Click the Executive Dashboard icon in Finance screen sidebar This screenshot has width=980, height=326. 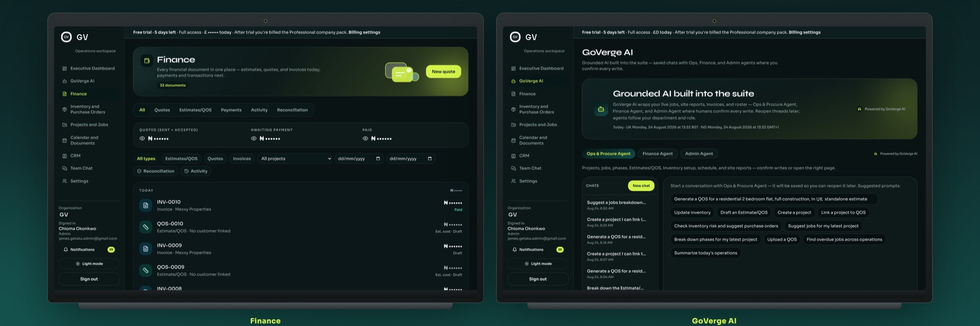tap(65, 68)
